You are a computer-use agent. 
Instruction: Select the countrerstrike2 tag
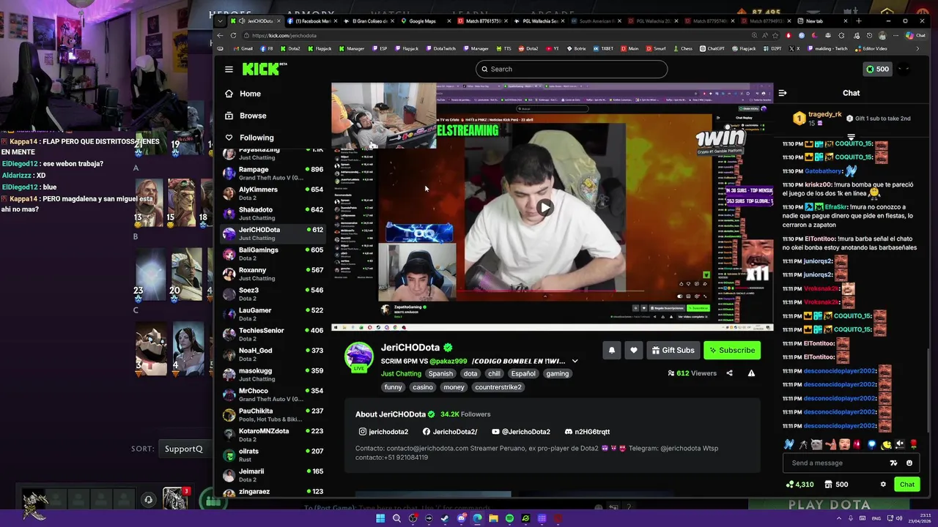pyautogui.click(x=498, y=387)
